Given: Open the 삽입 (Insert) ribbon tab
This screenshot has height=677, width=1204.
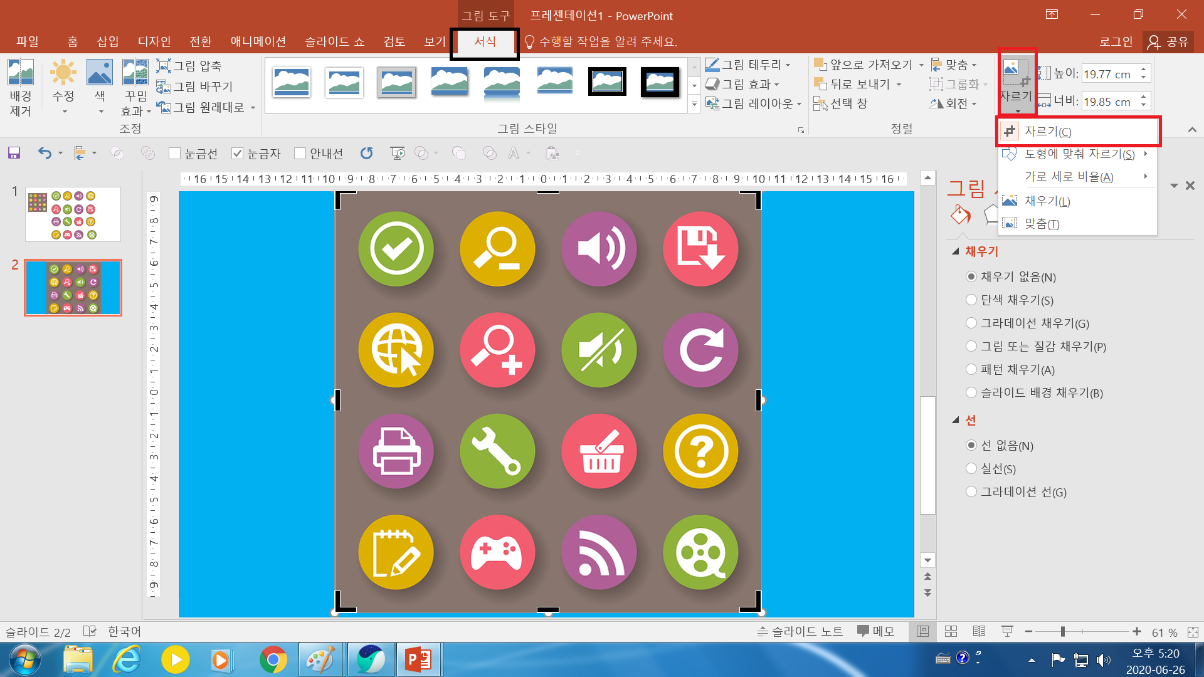Looking at the screenshot, I should click(x=107, y=41).
